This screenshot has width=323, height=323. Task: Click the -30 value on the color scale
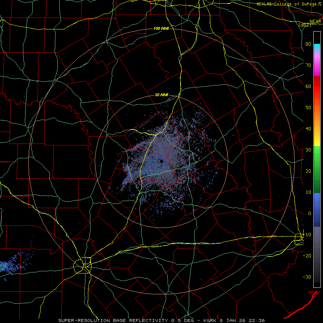tap(307, 277)
